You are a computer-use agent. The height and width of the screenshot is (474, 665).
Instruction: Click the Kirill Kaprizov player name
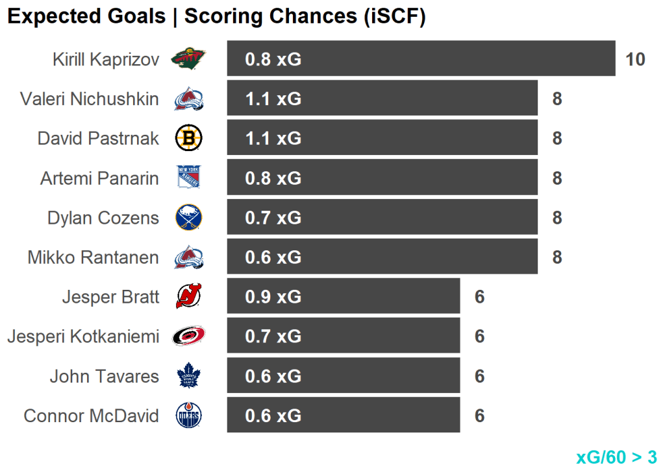(106, 60)
